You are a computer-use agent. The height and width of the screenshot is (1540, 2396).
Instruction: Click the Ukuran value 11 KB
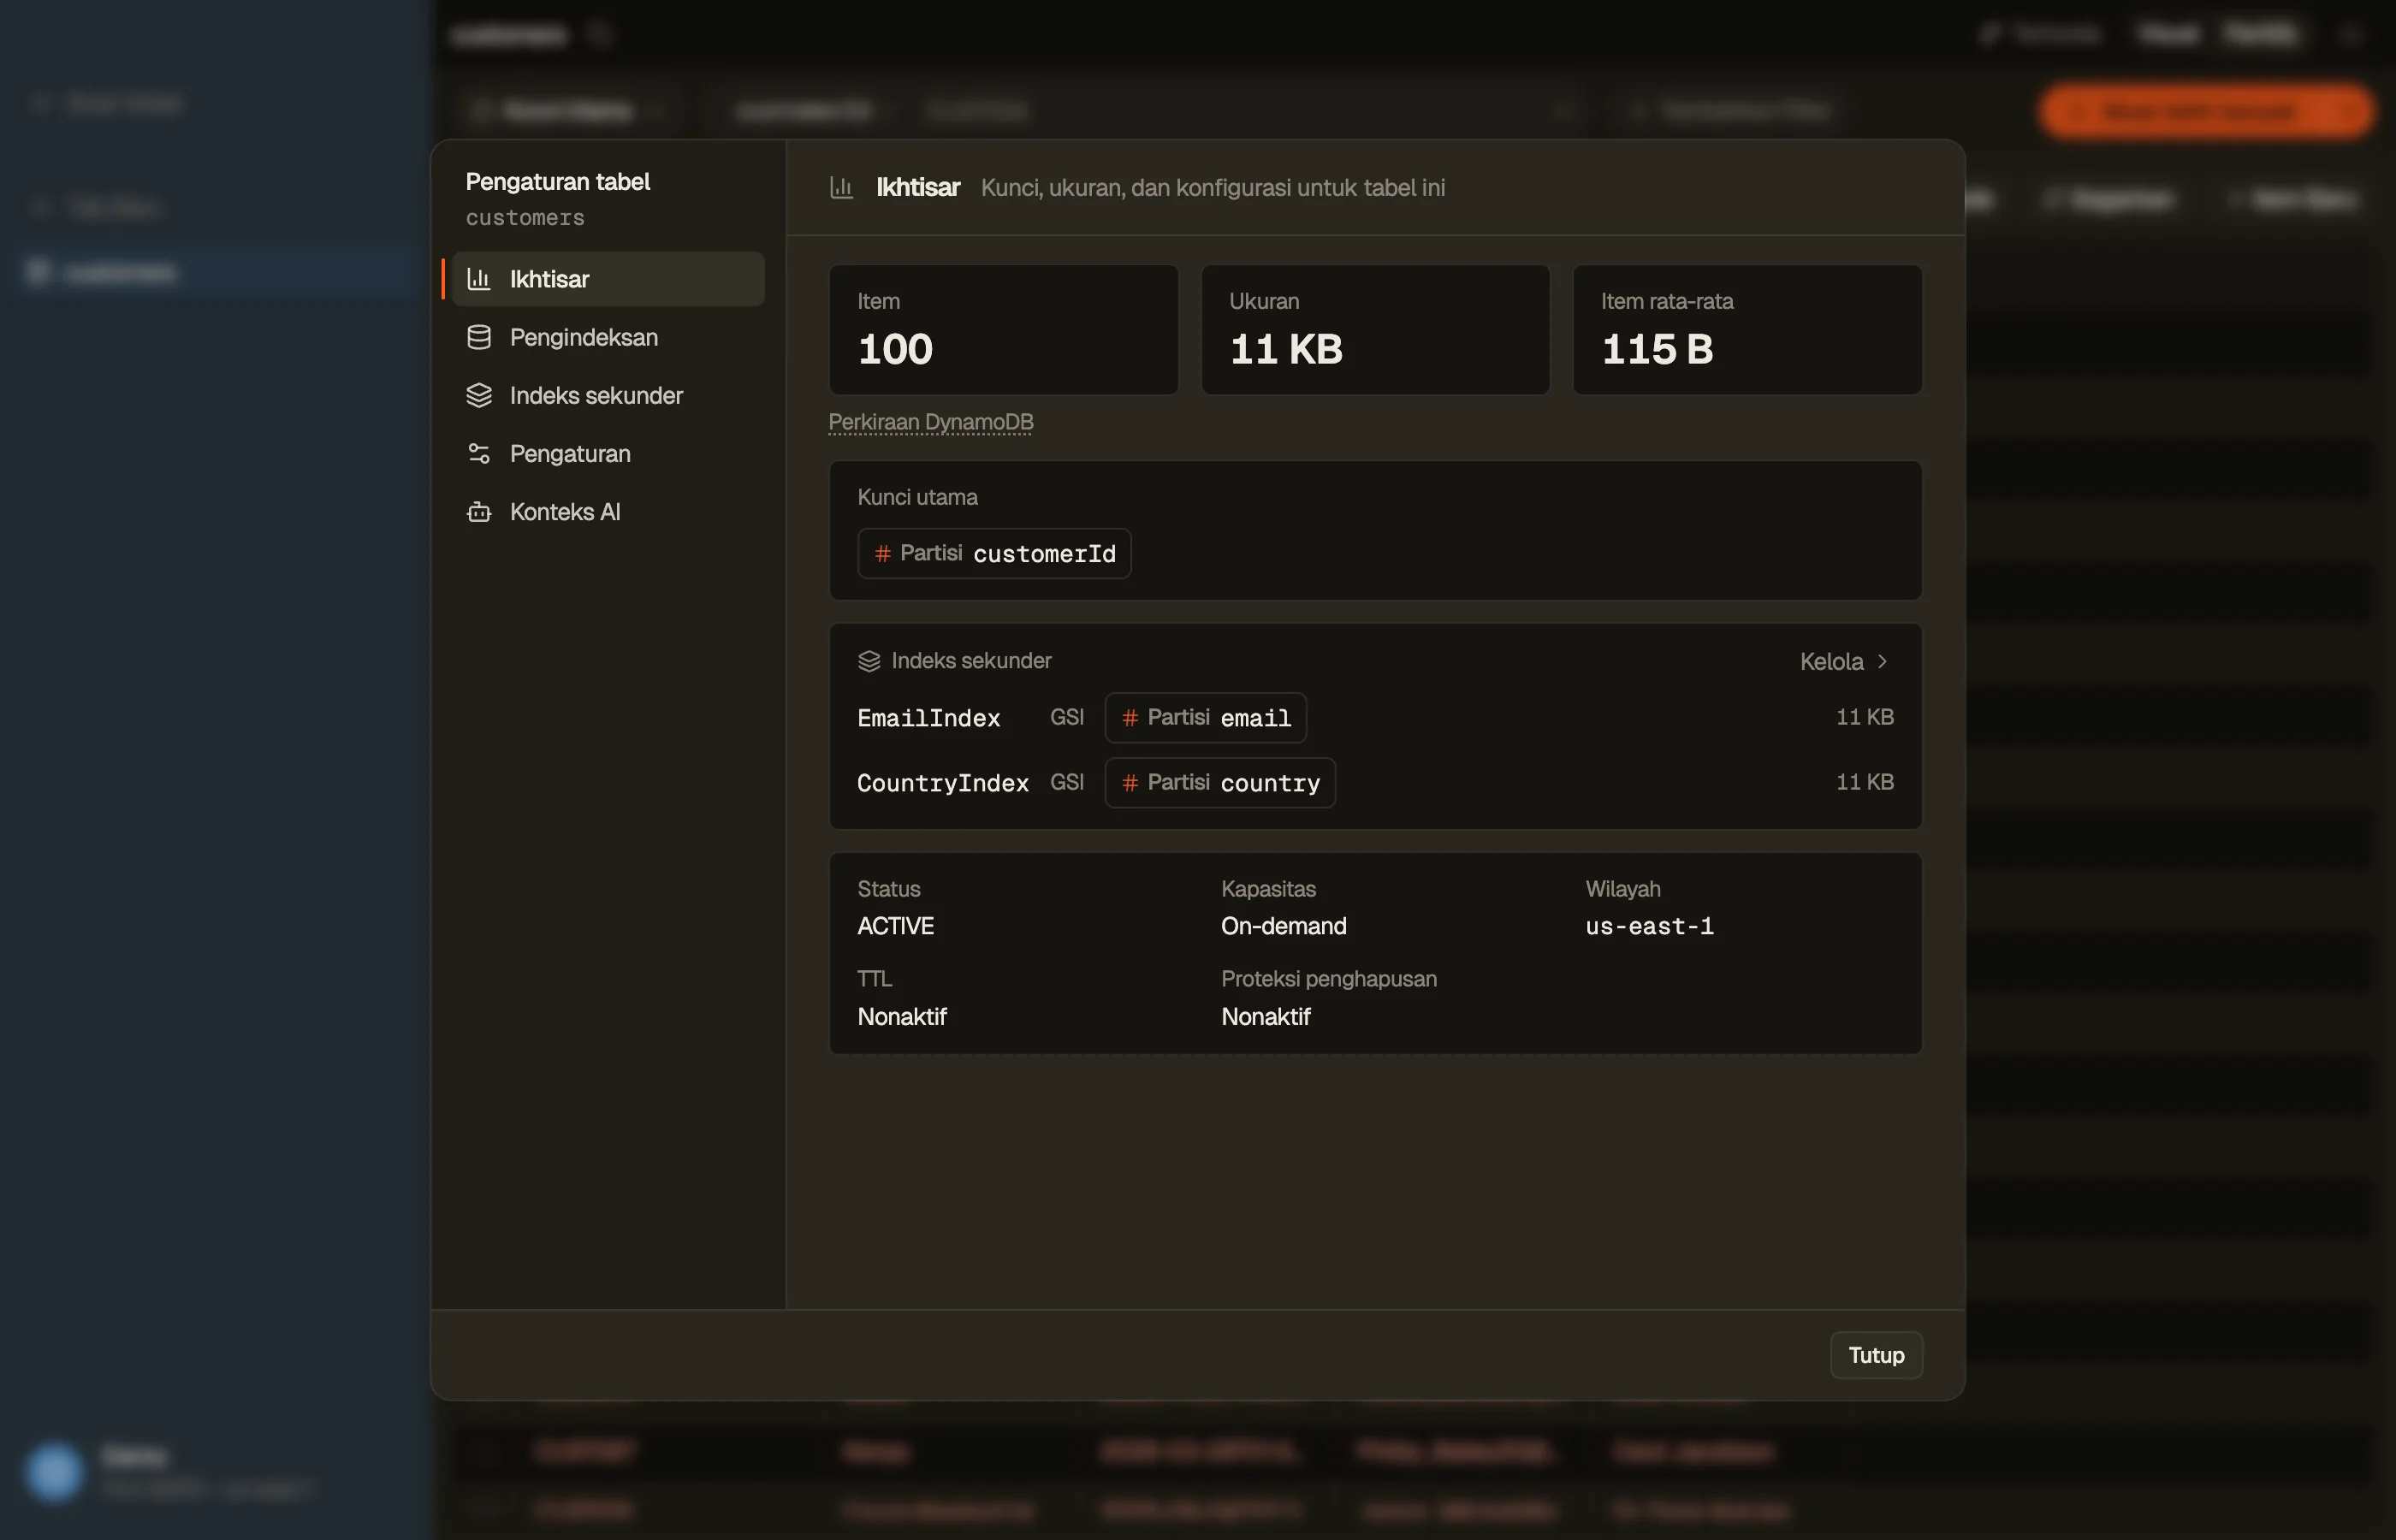1286,349
